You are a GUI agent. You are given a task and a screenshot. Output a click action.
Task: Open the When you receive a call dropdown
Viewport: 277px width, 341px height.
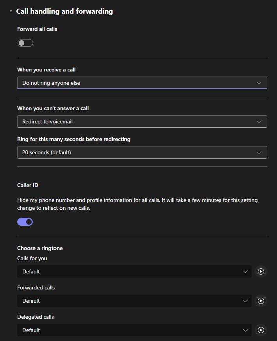142,83
